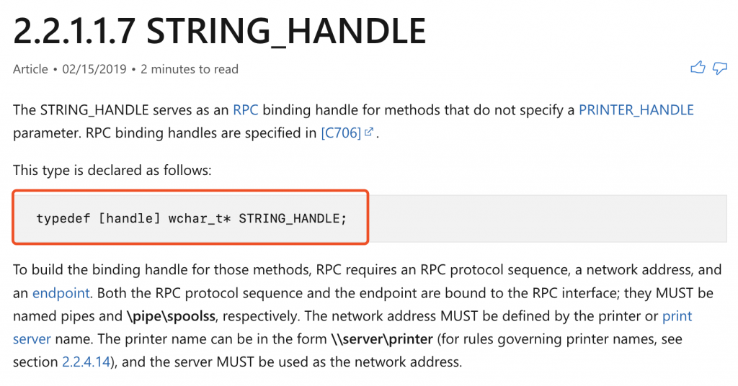The width and height of the screenshot is (738, 386).
Task: Click the "Article" label under the heading
Action: 30,70
